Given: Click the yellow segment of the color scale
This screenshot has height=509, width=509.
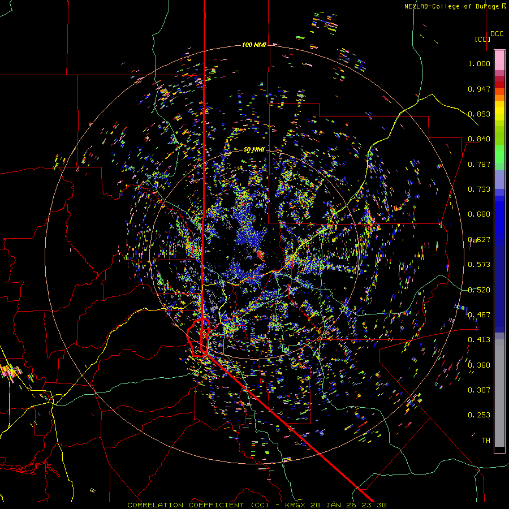Looking at the screenshot, I should (x=499, y=111).
